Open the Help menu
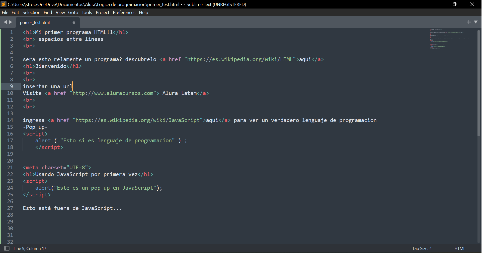482x253 pixels. pyautogui.click(x=143, y=13)
